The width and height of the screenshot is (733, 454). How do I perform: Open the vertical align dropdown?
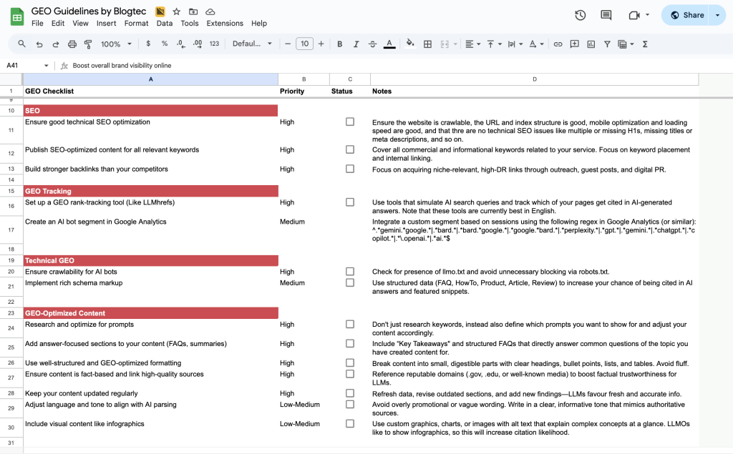pos(494,44)
